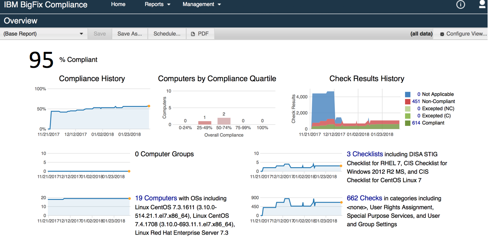Click the info circle icon in header
491x238 pixels.
460,5
